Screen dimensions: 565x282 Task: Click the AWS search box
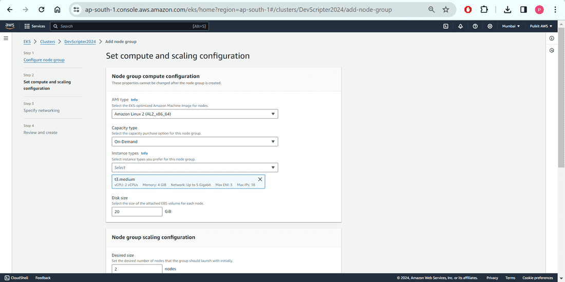(x=129, y=26)
